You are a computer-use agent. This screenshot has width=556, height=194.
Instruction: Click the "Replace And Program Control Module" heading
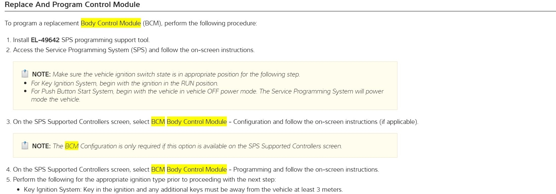coord(72,5)
